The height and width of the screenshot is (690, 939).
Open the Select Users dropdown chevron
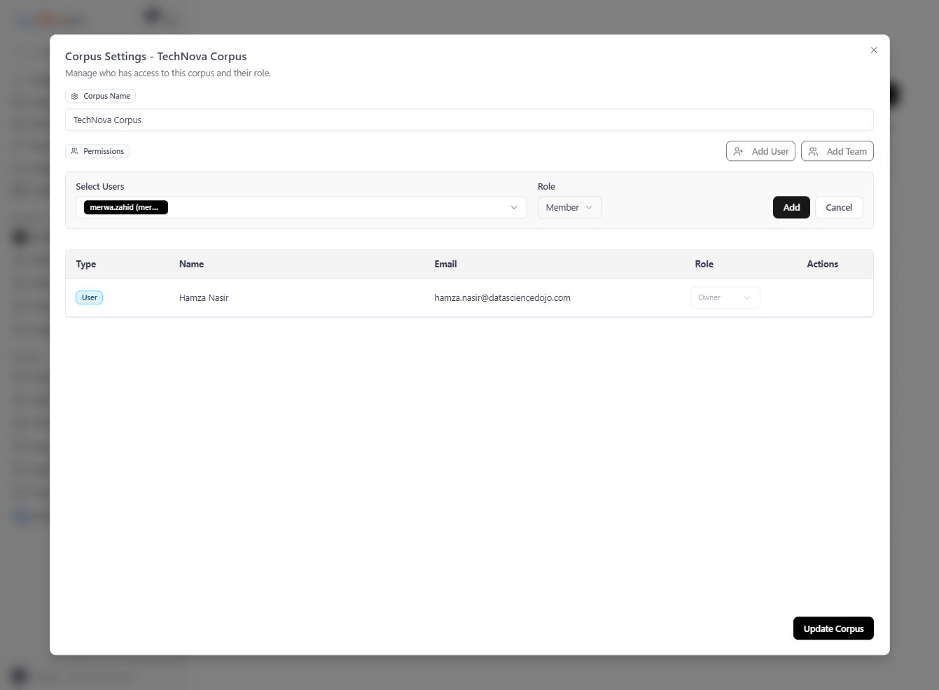[514, 207]
